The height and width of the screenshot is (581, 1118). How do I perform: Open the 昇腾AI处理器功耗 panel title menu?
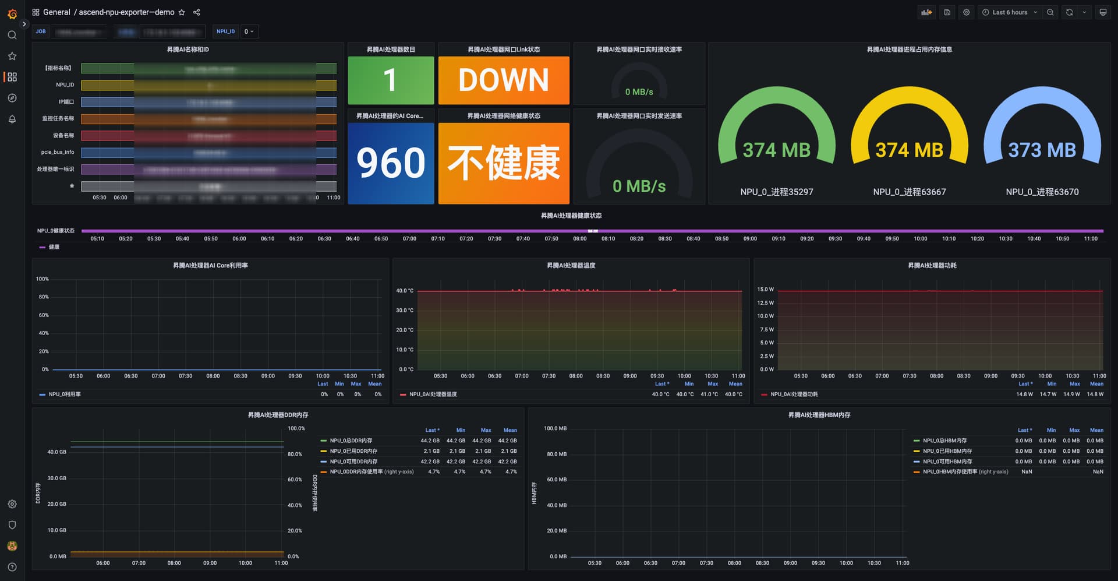pyautogui.click(x=932, y=265)
